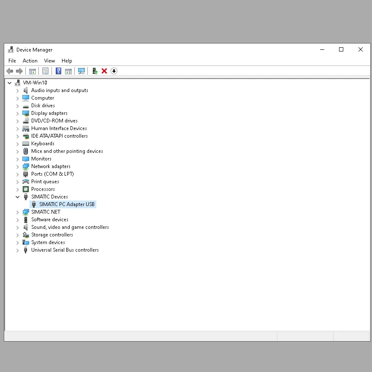Image resolution: width=372 pixels, height=372 pixels.
Task: Click Scan for hardware changes icon
Action: 81,71
